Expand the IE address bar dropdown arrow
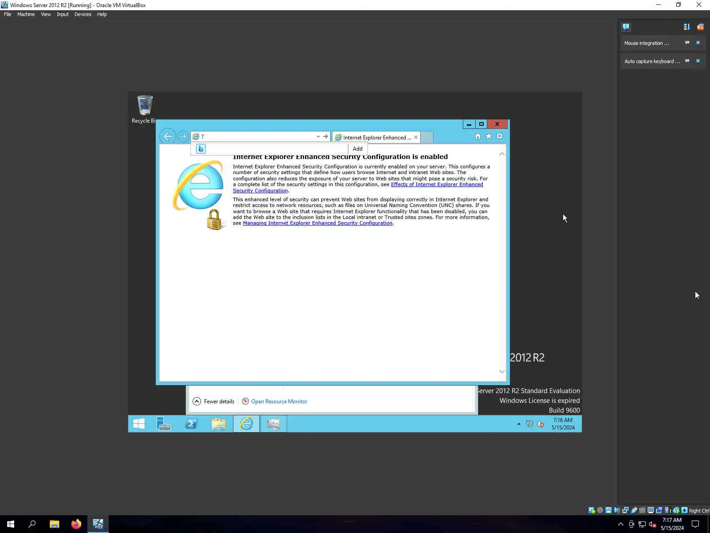 (318, 136)
